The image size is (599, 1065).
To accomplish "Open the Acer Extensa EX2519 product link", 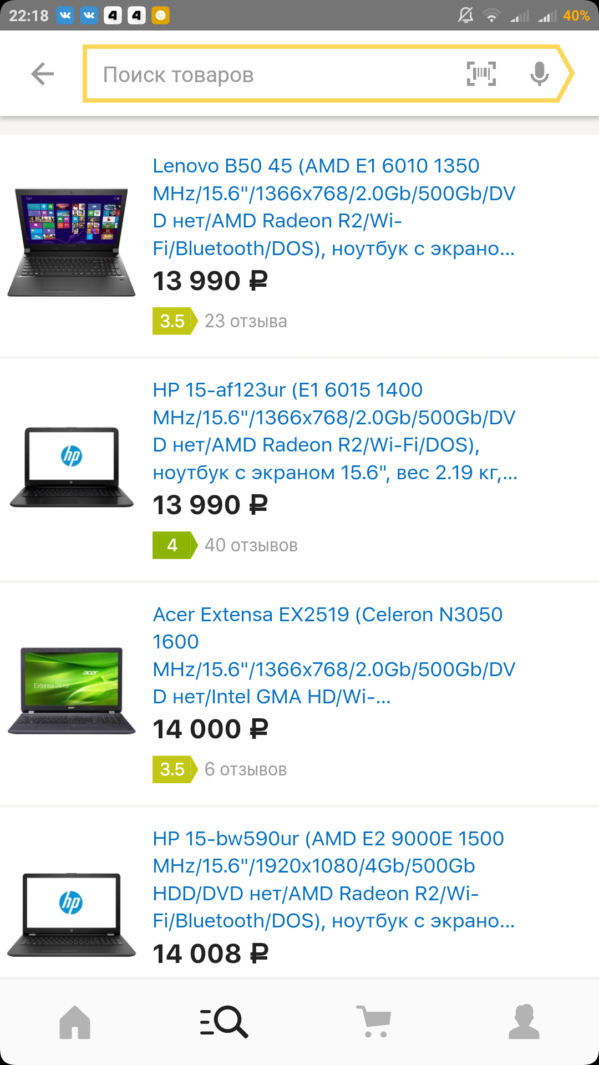I will coord(334,655).
